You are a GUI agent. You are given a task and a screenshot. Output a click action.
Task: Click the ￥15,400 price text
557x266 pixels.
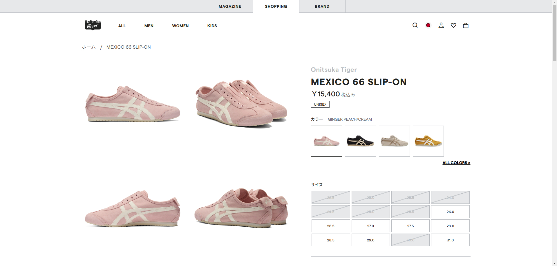click(325, 94)
